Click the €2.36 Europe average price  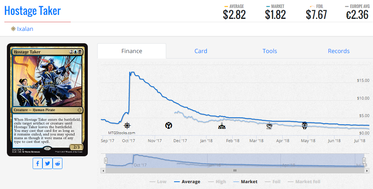(357, 15)
